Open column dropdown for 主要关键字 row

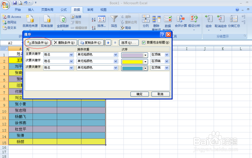(71, 55)
